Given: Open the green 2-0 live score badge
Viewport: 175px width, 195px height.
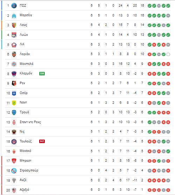Looking at the screenshot, I should (42, 74).
